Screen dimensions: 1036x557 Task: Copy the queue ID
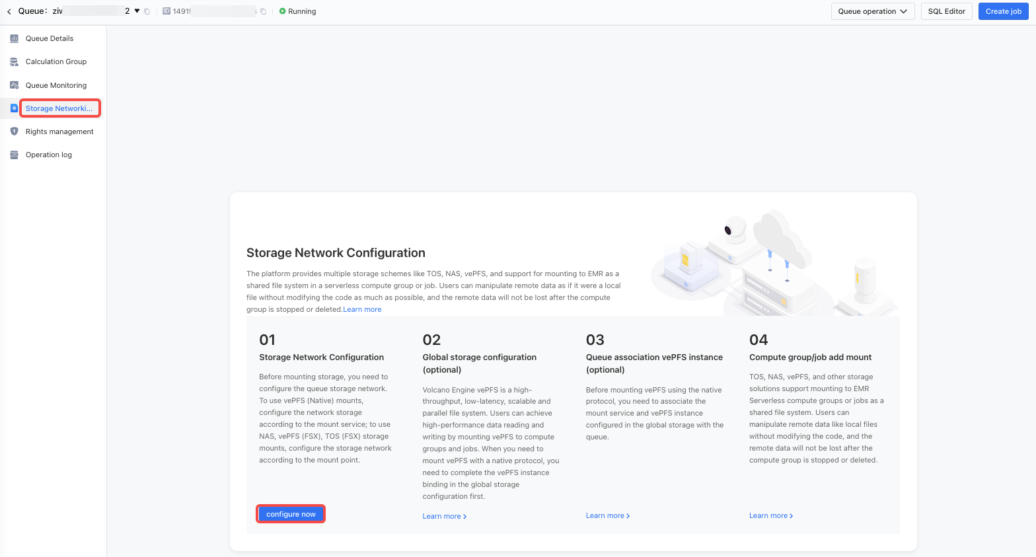pyautogui.click(x=263, y=11)
